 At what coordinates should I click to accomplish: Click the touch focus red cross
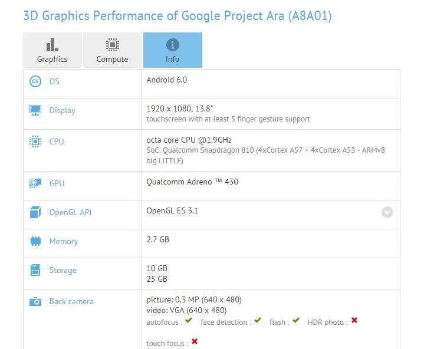(195, 341)
